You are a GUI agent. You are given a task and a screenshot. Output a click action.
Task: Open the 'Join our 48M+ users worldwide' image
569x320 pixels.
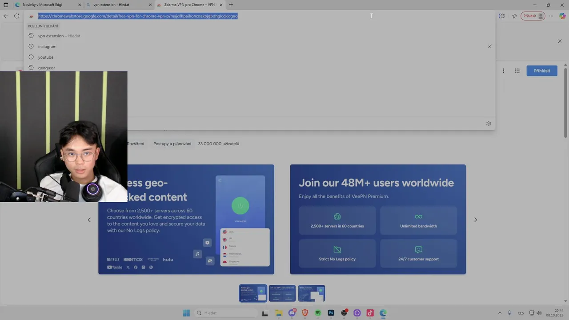click(x=378, y=220)
